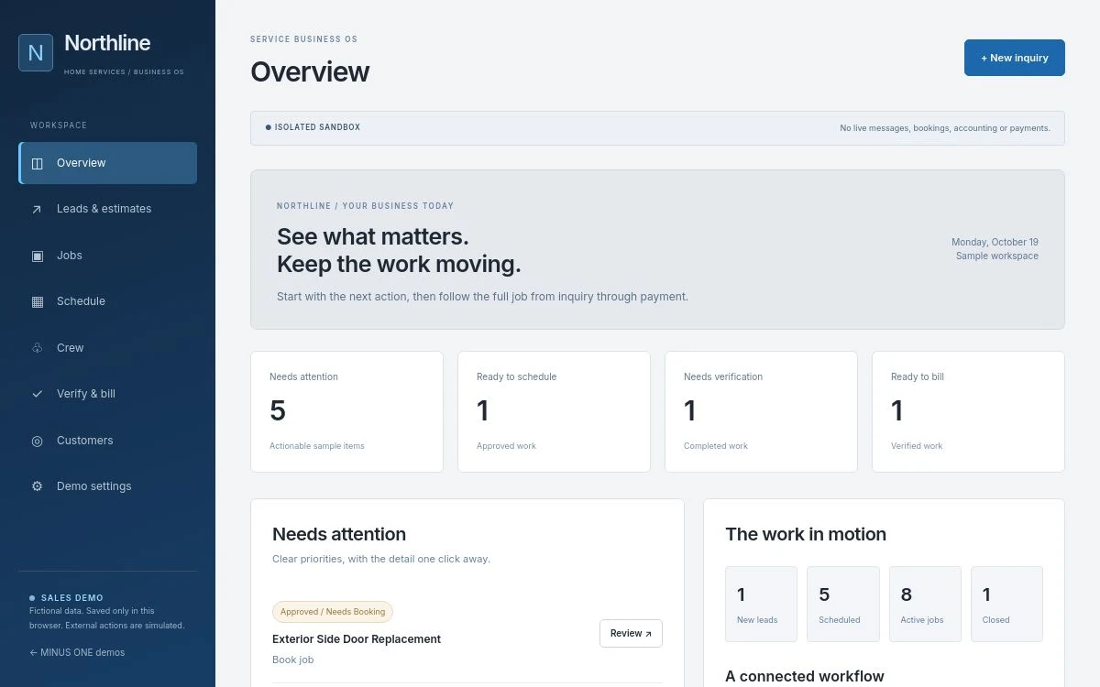The width and height of the screenshot is (1100, 687).
Task: Click the Northline N logo icon
Action: tap(36, 52)
